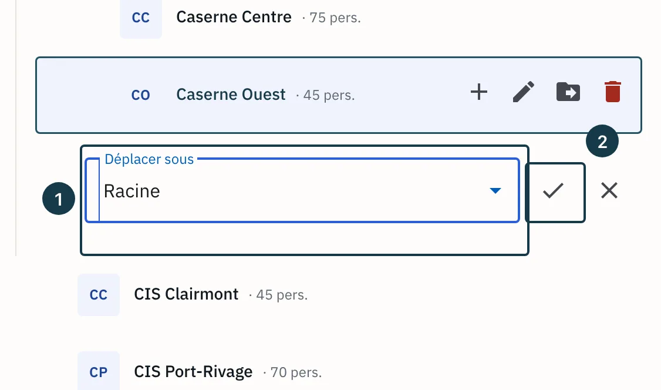Open the Déplacer sous dropdown arrow
This screenshot has height=390, width=661.
click(x=495, y=190)
